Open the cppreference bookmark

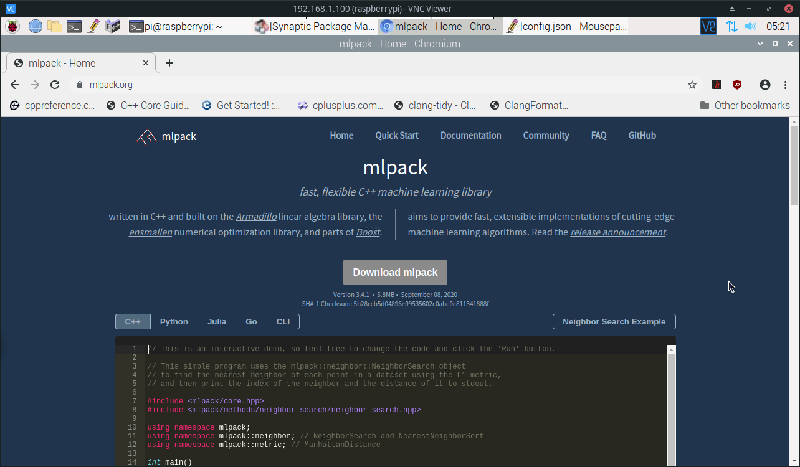pos(53,105)
